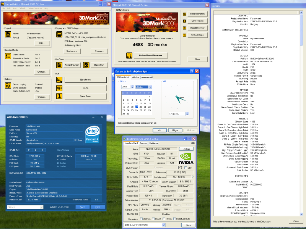Click the Show Details button
Image resolution: width=306 pixels, height=229 pixels.
[x=197, y=35]
